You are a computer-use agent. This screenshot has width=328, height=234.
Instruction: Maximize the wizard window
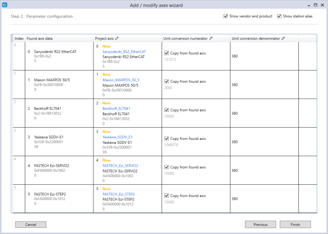click(315, 5)
